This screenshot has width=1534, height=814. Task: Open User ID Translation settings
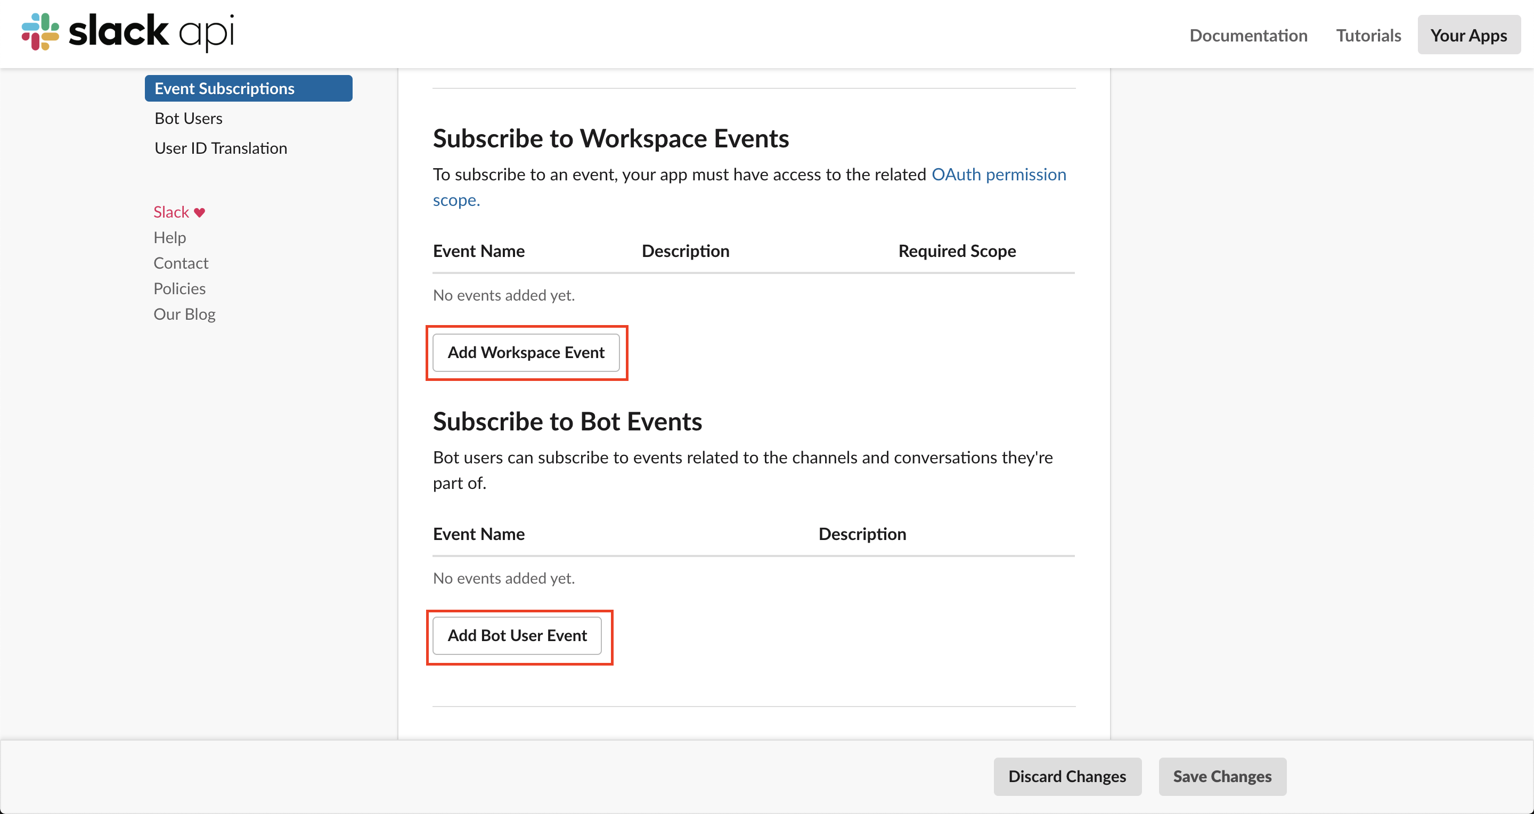[x=221, y=147]
